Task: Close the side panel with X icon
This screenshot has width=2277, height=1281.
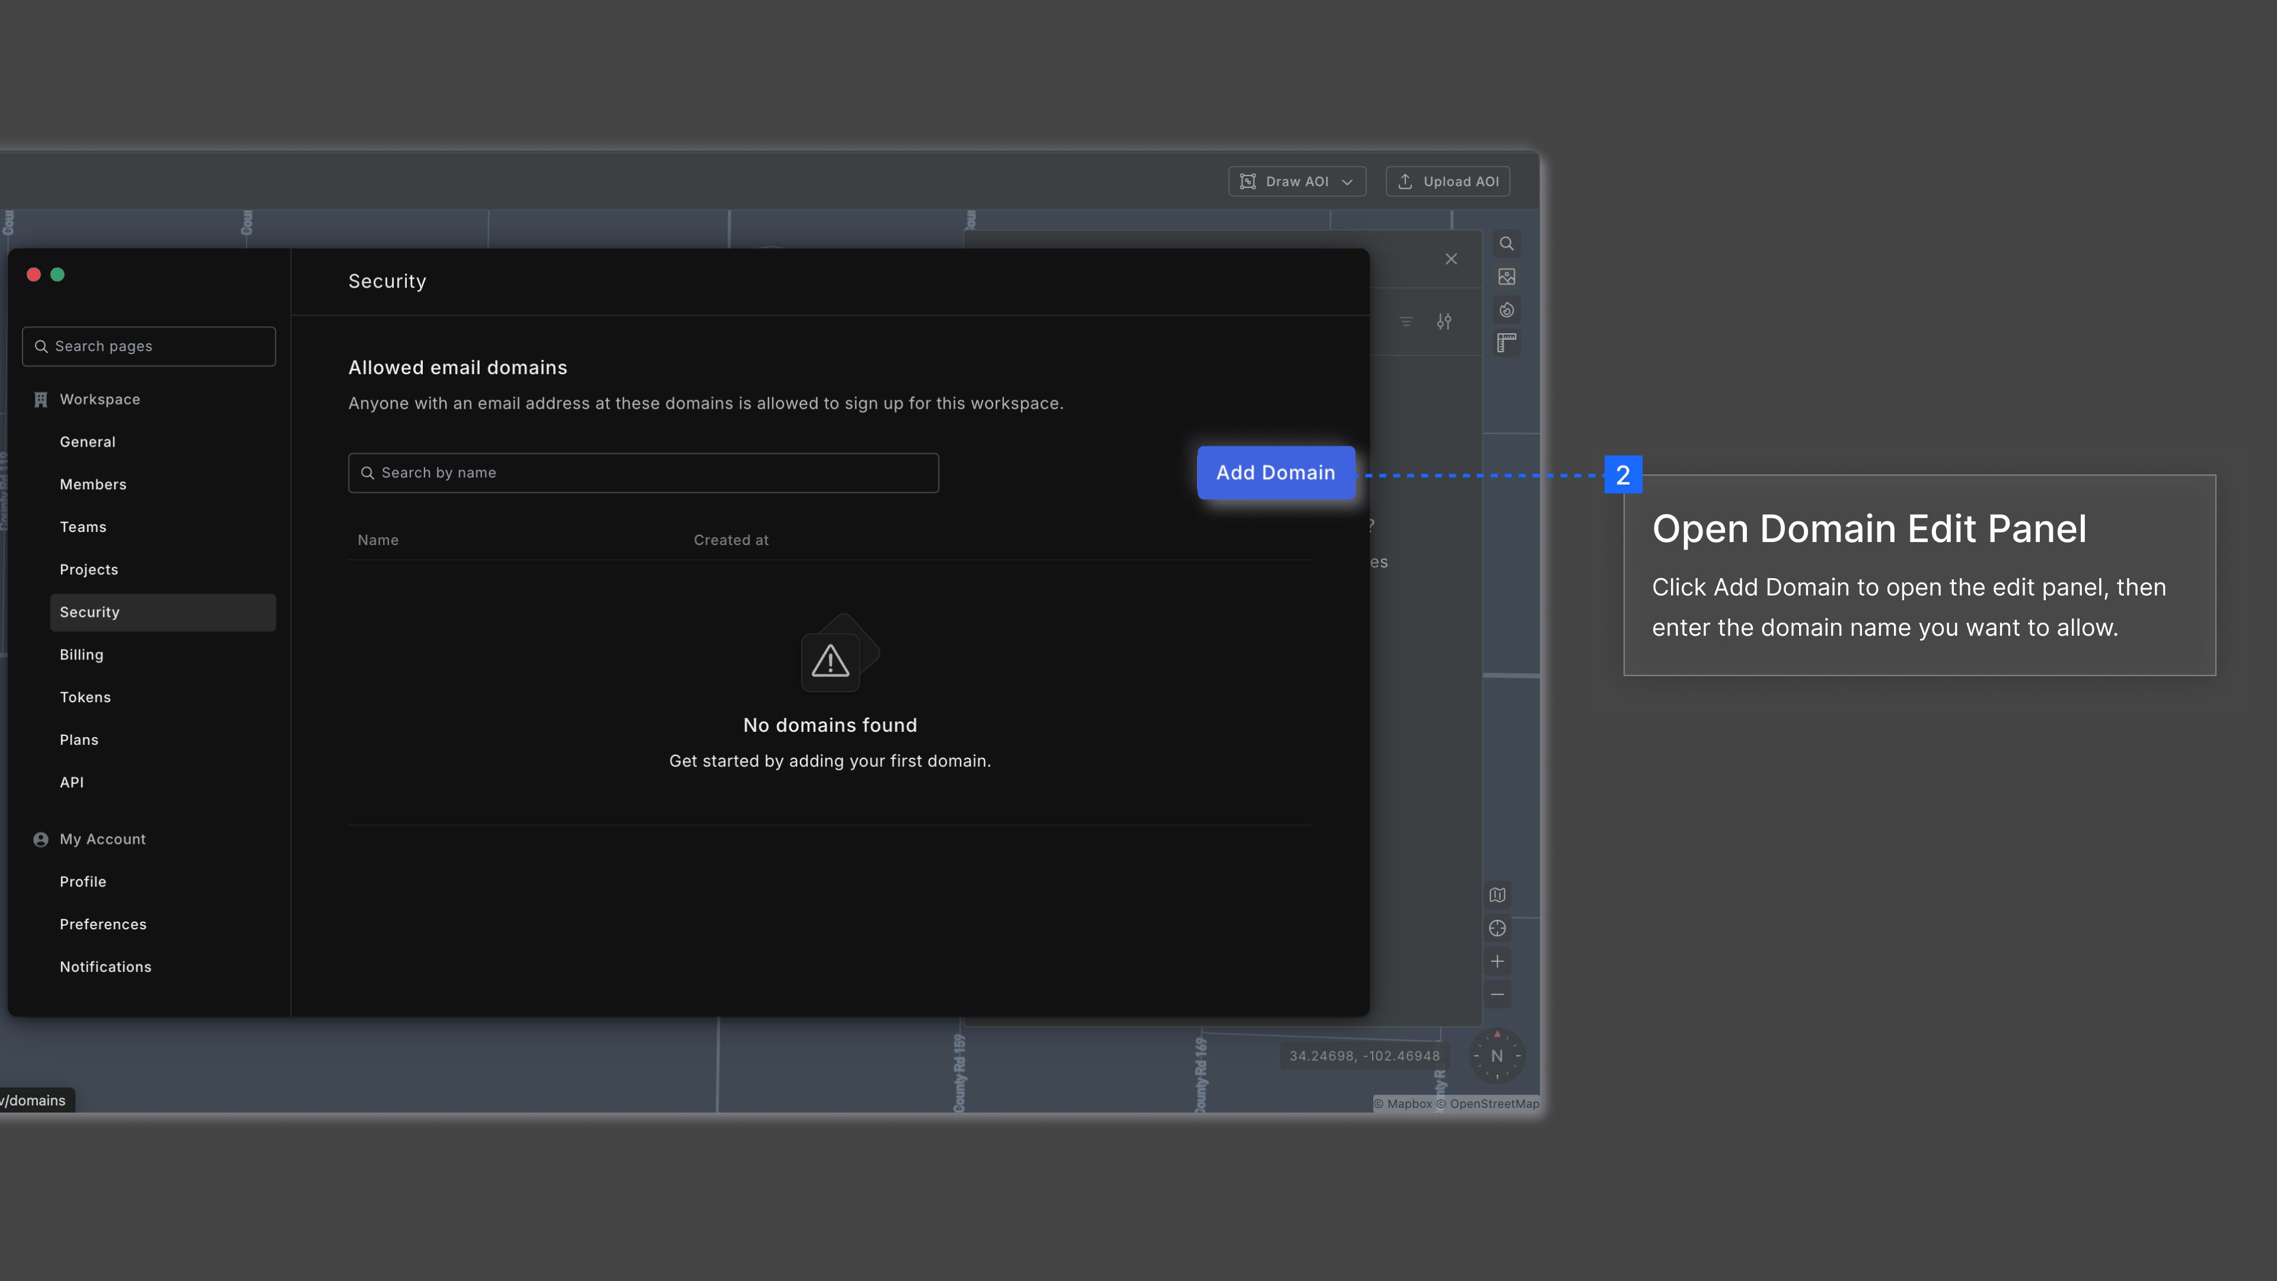Action: click(1450, 259)
